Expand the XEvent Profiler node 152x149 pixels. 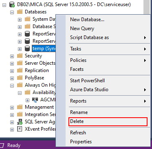click(x=12, y=129)
